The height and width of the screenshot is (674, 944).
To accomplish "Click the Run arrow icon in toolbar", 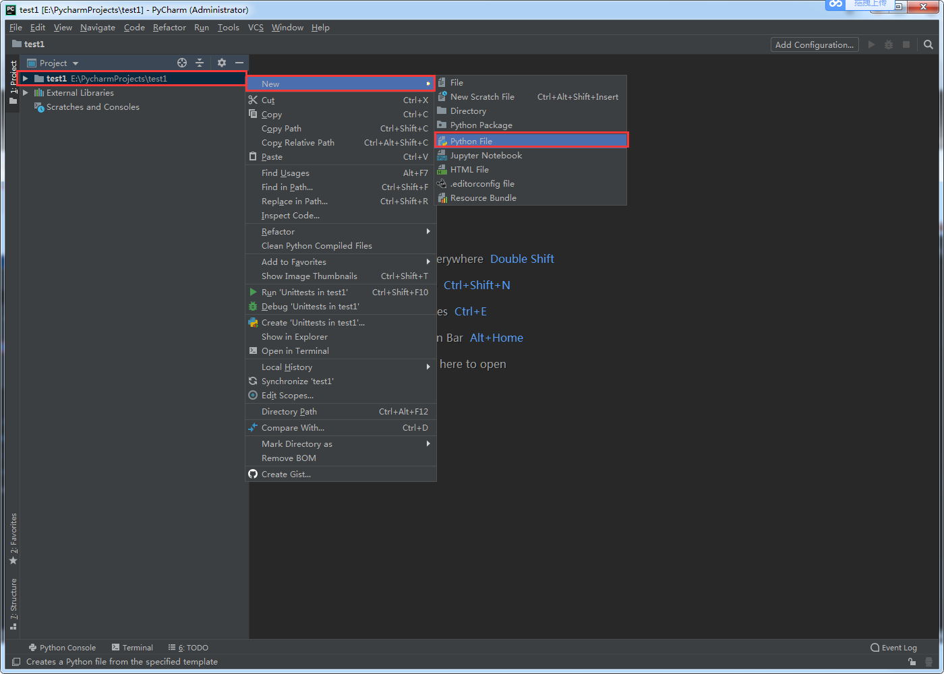I will pyautogui.click(x=871, y=44).
